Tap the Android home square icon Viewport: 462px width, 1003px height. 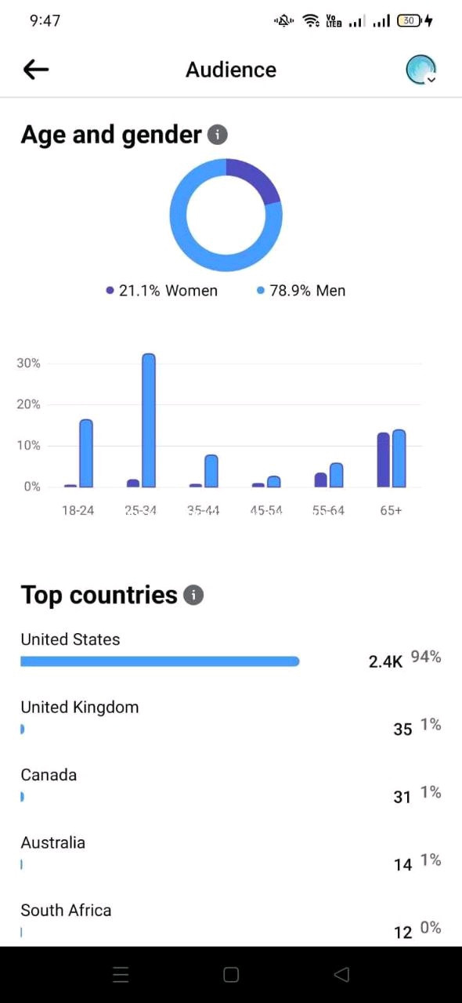[231, 974]
